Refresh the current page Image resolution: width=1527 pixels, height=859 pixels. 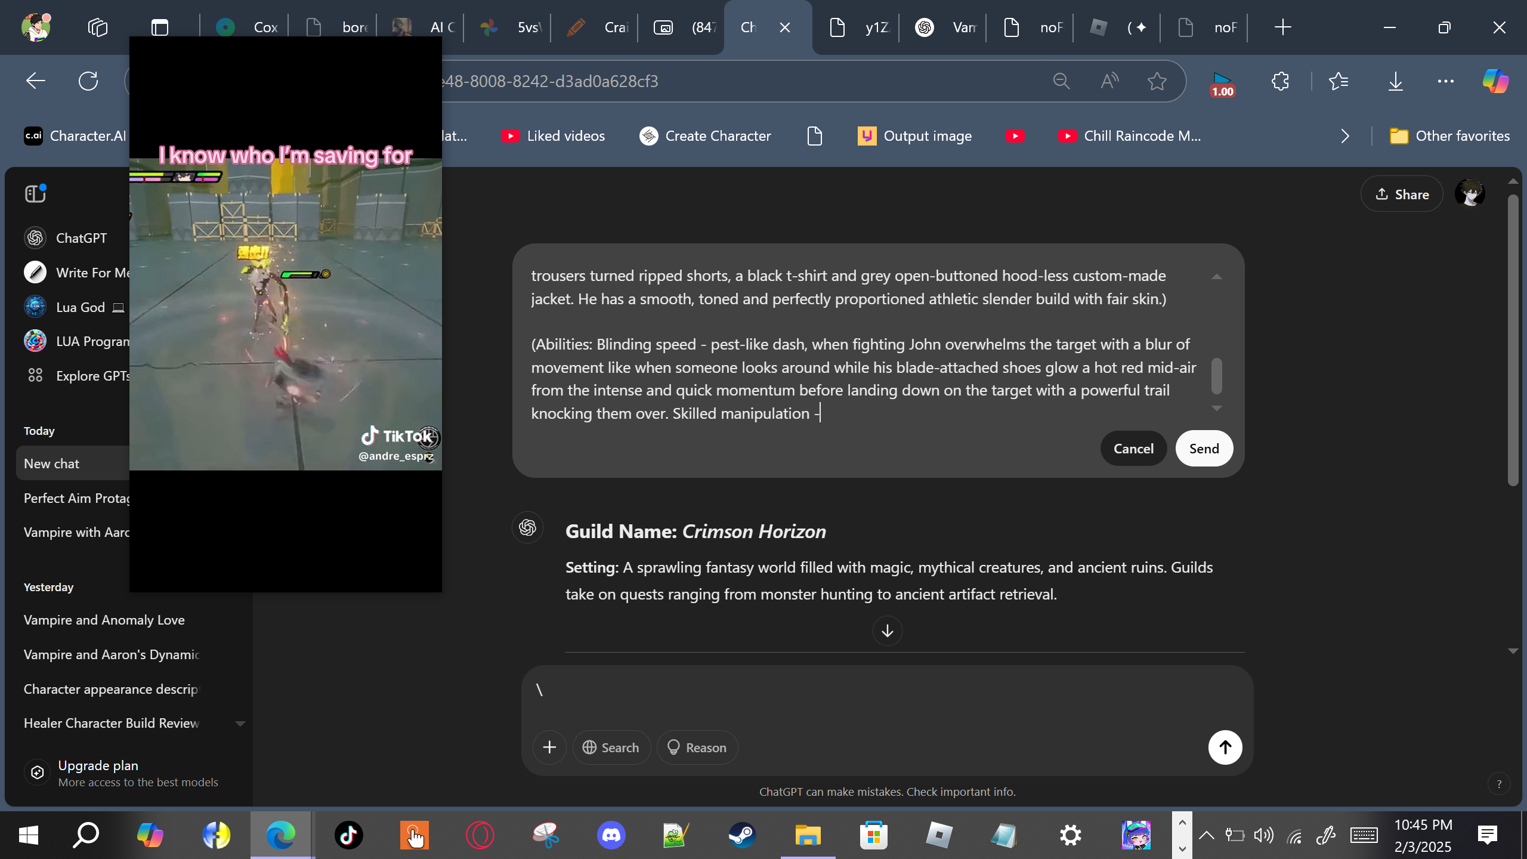pyautogui.click(x=88, y=81)
